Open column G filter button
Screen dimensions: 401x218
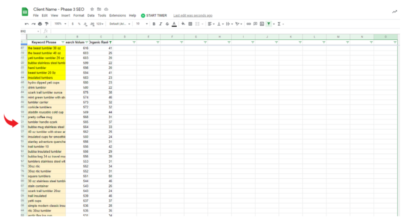coord(205,42)
